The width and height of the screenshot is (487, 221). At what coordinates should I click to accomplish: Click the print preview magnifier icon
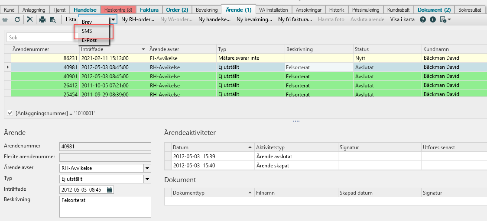coord(53,19)
